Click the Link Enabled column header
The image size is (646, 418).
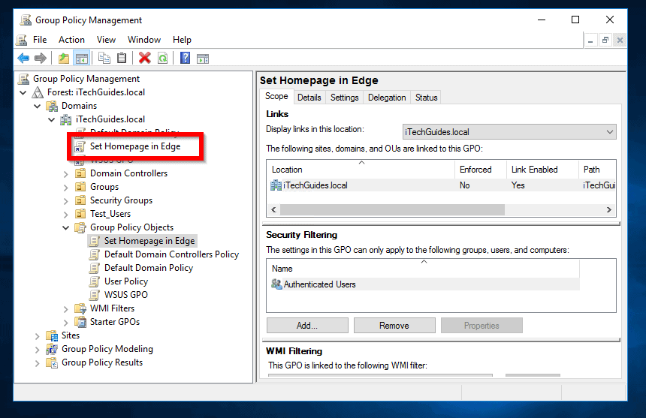tap(542, 170)
